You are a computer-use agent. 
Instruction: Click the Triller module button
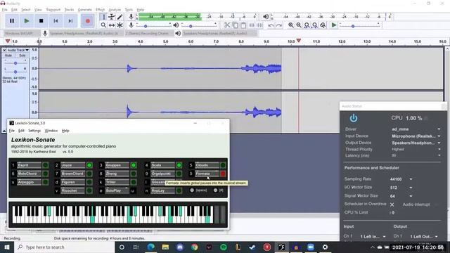[x=117, y=182]
